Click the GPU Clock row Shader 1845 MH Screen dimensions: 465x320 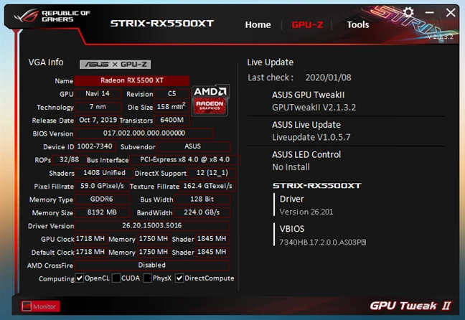212,239
